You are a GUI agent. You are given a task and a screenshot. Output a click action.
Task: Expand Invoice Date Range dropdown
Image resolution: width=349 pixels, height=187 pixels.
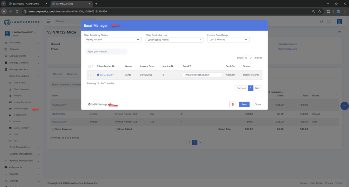[x=228, y=40]
